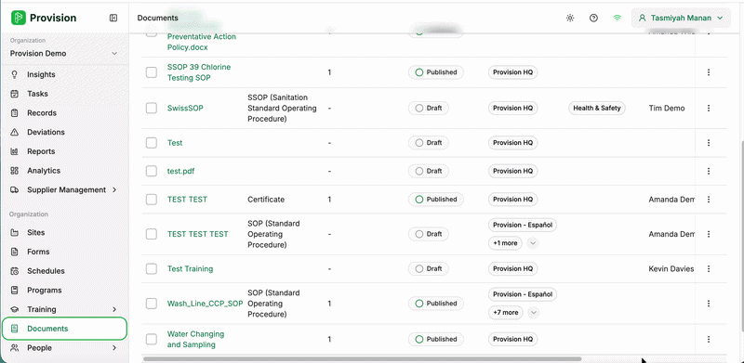Click Health & Safety tag on SwissSOP
The height and width of the screenshot is (363, 744).
(597, 108)
